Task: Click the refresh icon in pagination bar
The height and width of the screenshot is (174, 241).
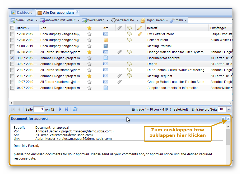Action: [75, 109]
